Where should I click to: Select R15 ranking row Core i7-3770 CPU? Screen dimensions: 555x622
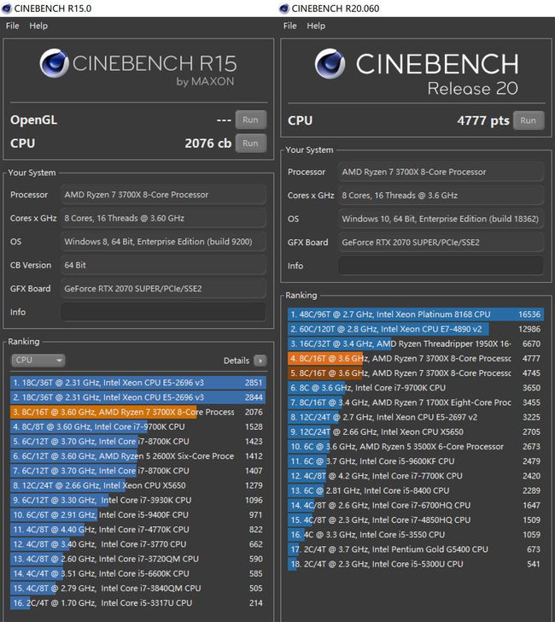138,544
